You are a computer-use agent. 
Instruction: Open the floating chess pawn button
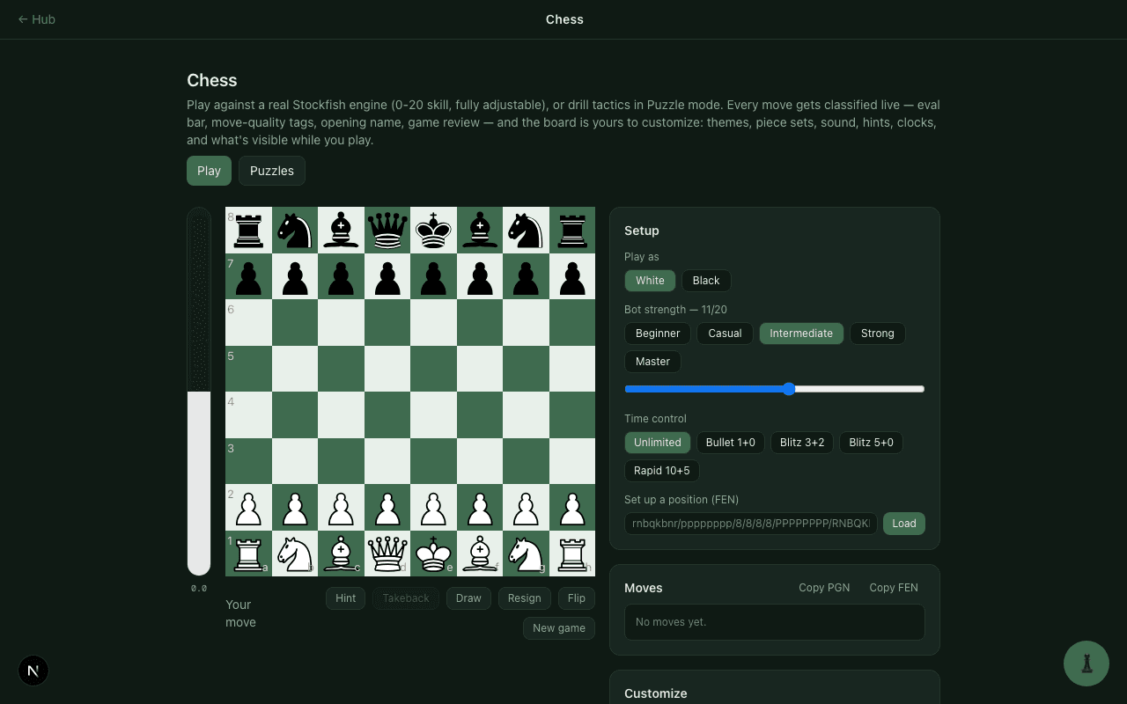click(x=1086, y=664)
